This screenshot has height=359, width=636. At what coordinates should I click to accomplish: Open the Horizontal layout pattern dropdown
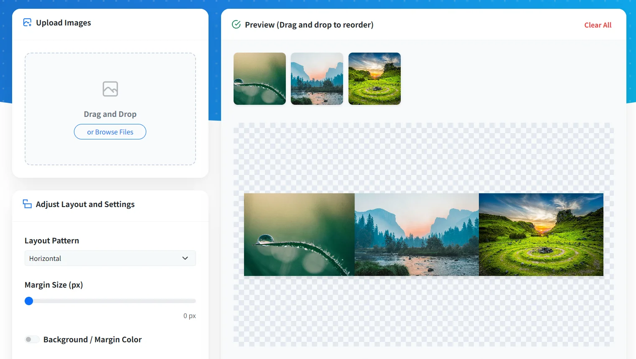pos(110,258)
